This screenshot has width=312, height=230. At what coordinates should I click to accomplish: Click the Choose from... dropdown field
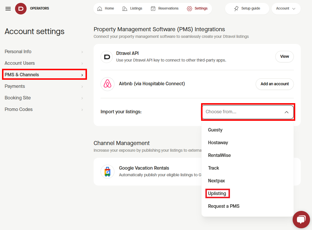point(248,112)
